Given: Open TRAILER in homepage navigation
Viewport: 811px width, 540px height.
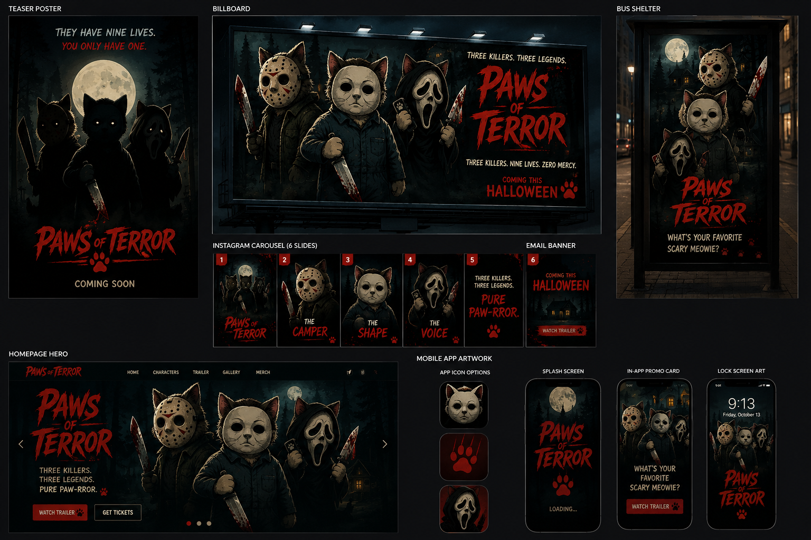Looking at the screenshot, I should pyautogui.click(x=201, y=372).
